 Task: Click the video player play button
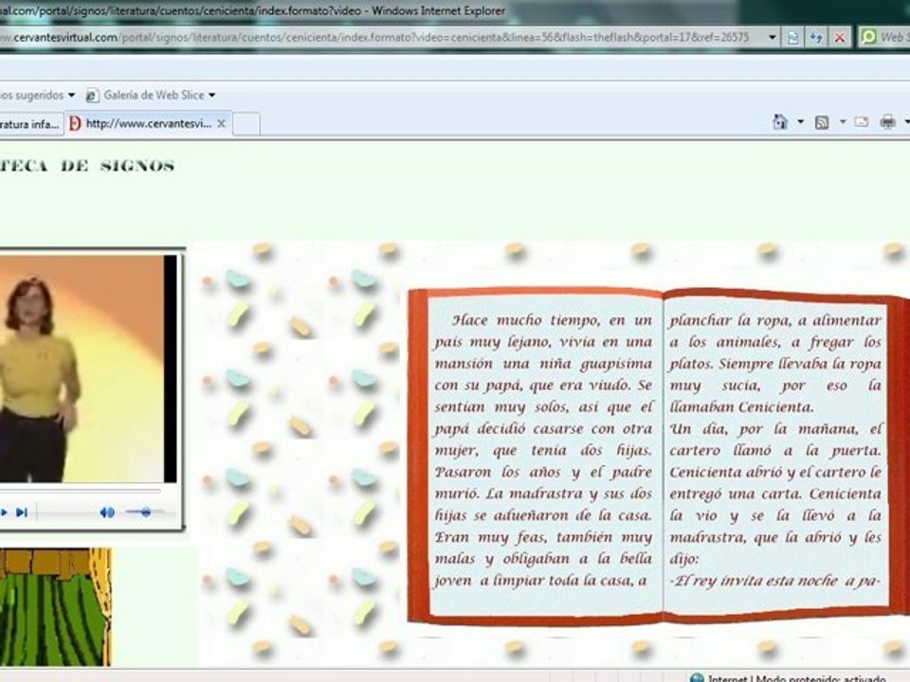[4, 512]
